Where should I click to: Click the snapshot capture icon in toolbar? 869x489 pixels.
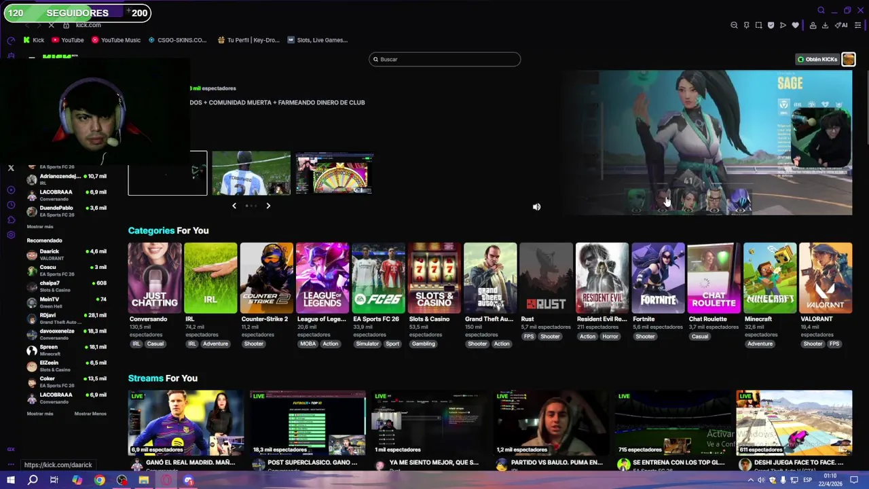758,25
